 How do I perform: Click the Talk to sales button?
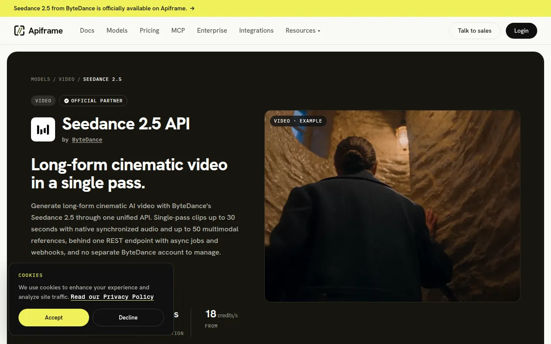tap(474, 31)
